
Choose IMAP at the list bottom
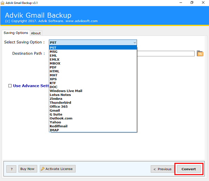click(x=93, y=130)
